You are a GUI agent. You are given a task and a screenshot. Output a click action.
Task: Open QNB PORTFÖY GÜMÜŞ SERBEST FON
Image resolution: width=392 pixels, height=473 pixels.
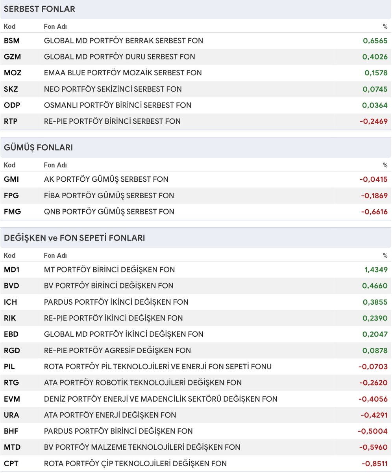point(109,212)
